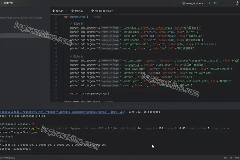
Task: Open the add-user collaboration icon
Action: (238, 3)
